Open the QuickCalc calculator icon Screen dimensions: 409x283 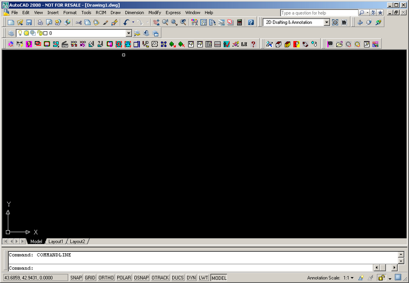pos(240,22)
